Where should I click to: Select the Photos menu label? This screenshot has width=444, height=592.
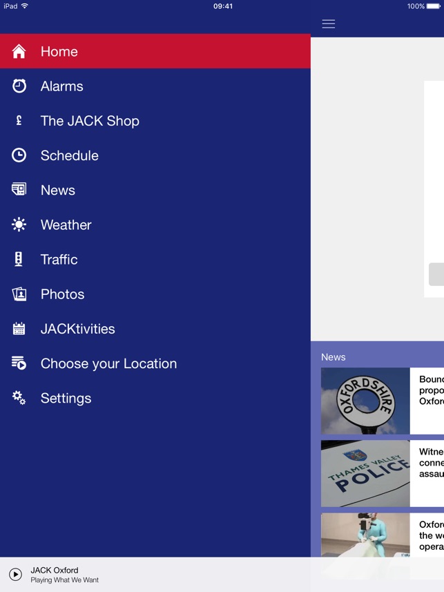click(x=62, y=294)
